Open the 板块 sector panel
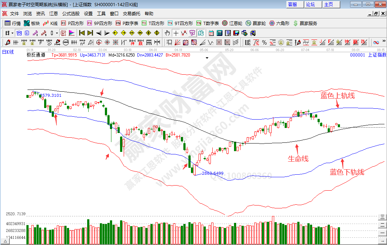 tap(32, 23)
